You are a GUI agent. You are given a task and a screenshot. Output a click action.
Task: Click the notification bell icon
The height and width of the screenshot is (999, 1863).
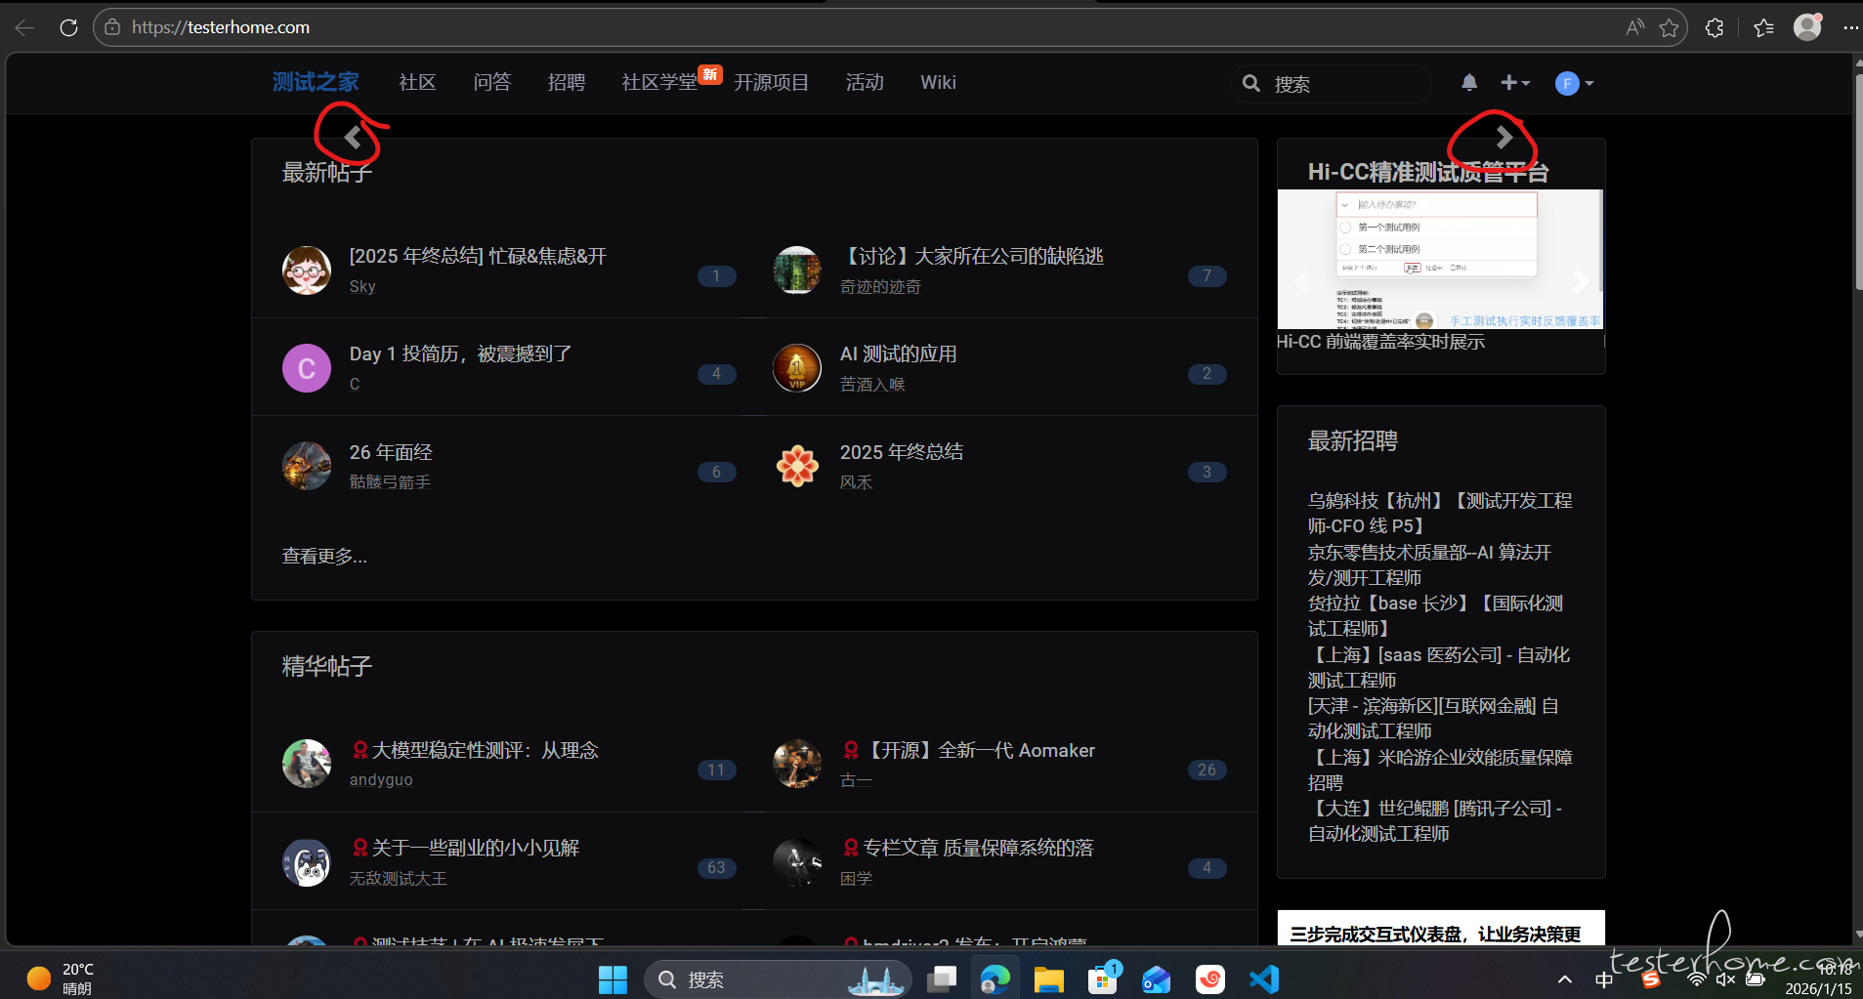tap(1468, 83)
